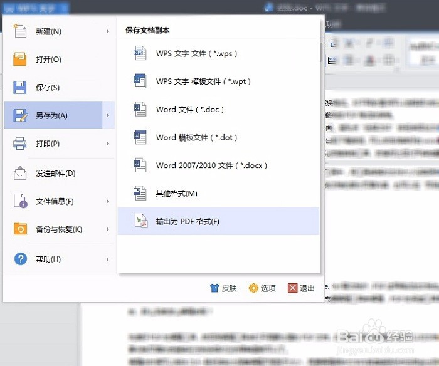The height and width of the screenshot is (366, 439).
Task: Click the Save As icon with pencil
Action: [x=20, y=115]
